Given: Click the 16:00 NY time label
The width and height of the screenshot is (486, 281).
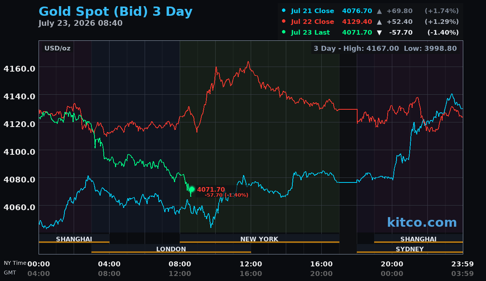Looking at the screenshot, I should 321,264.
